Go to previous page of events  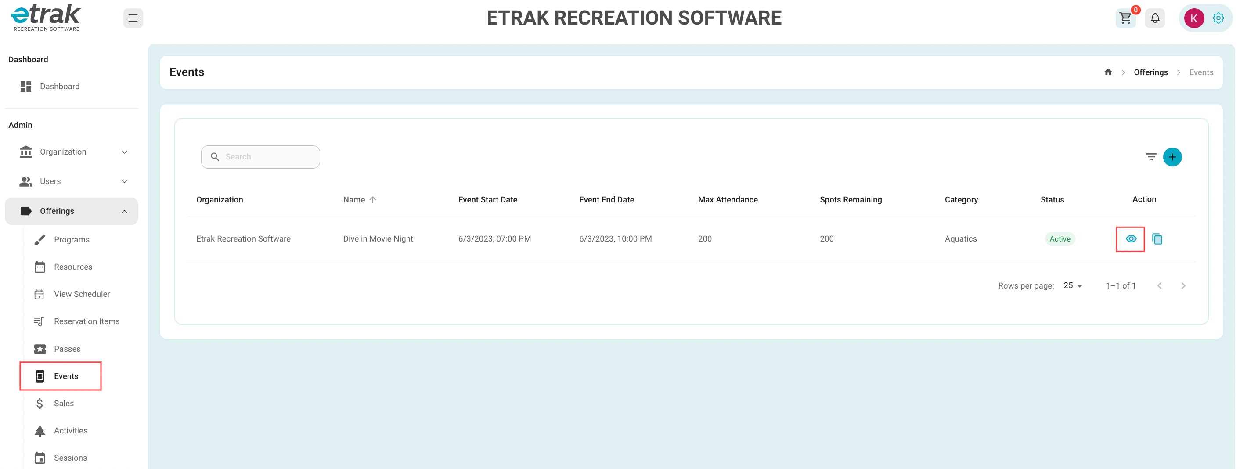pyautogui.click(x=1160, y=286)
